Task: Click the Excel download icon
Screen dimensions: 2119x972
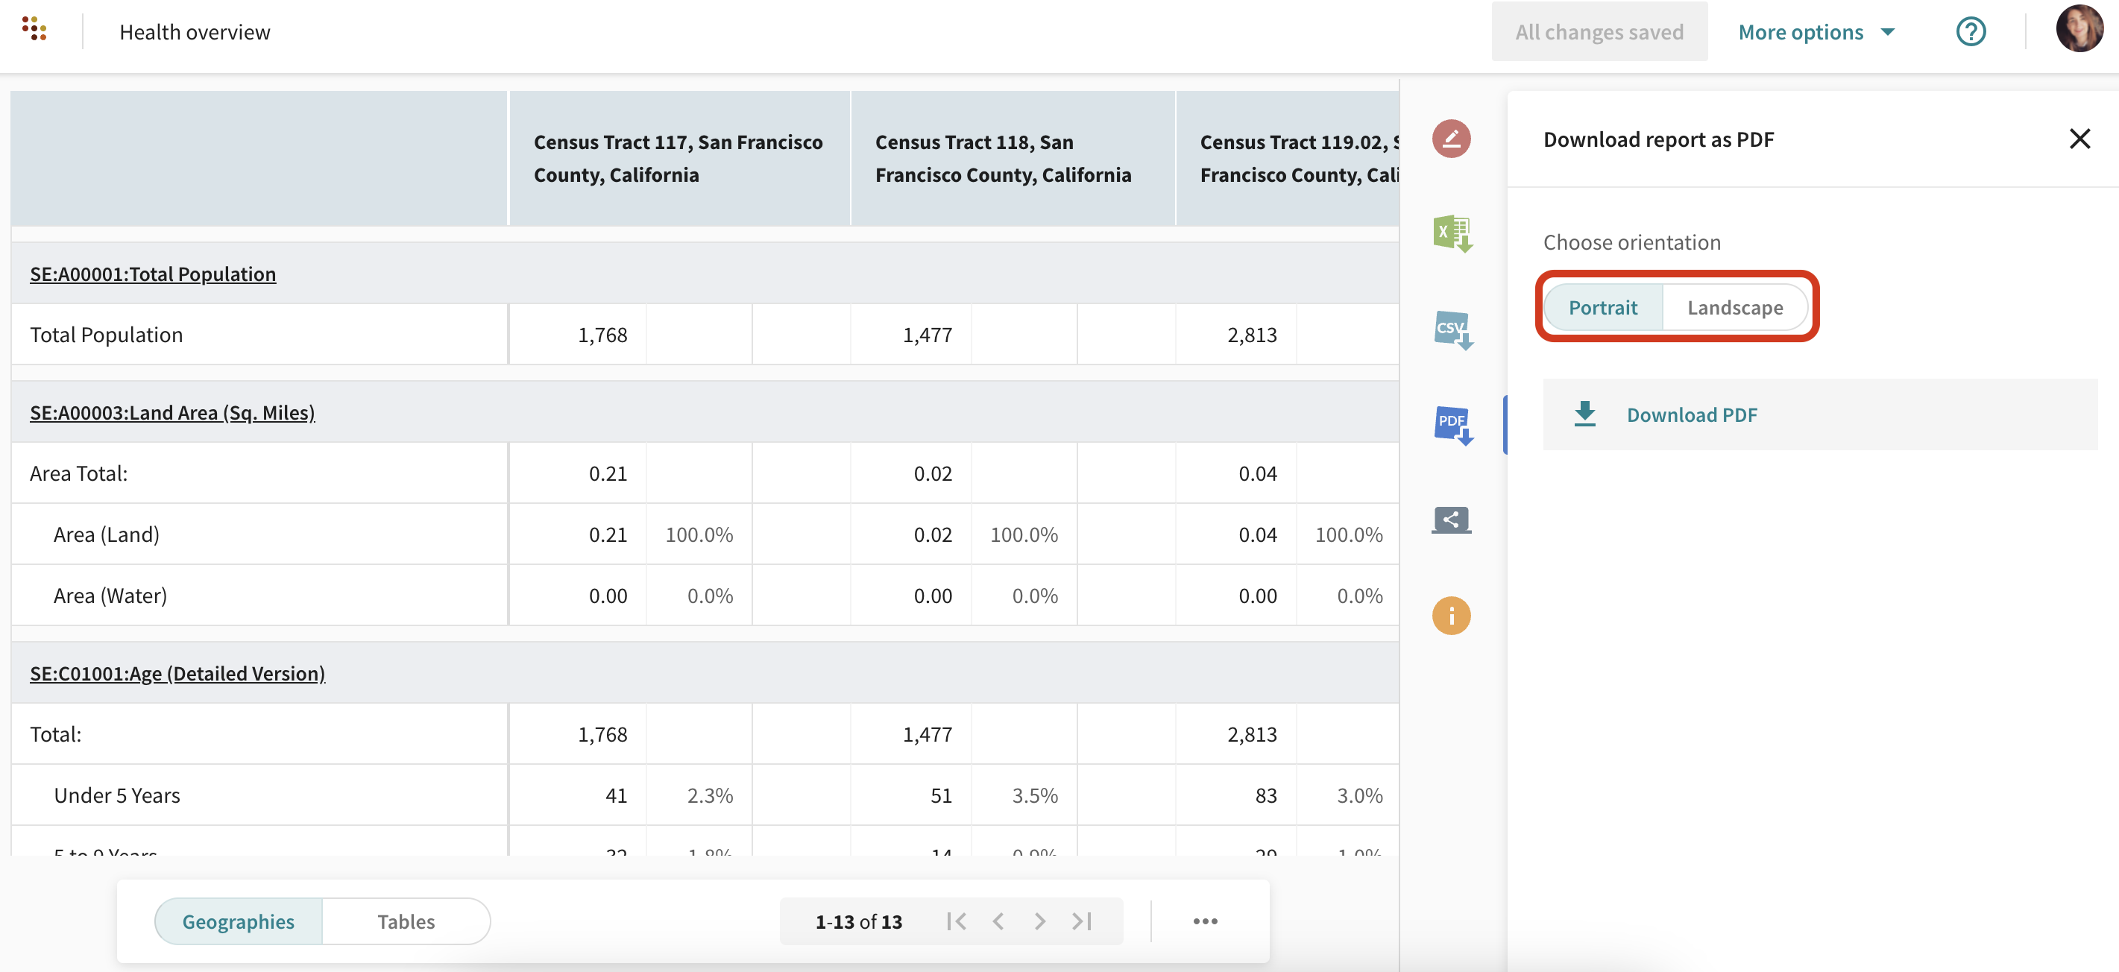Action: click(1452, 233)
